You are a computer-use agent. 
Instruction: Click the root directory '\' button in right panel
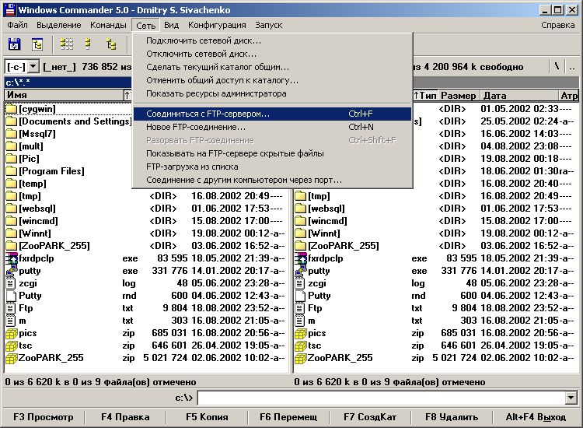point(557,68)
